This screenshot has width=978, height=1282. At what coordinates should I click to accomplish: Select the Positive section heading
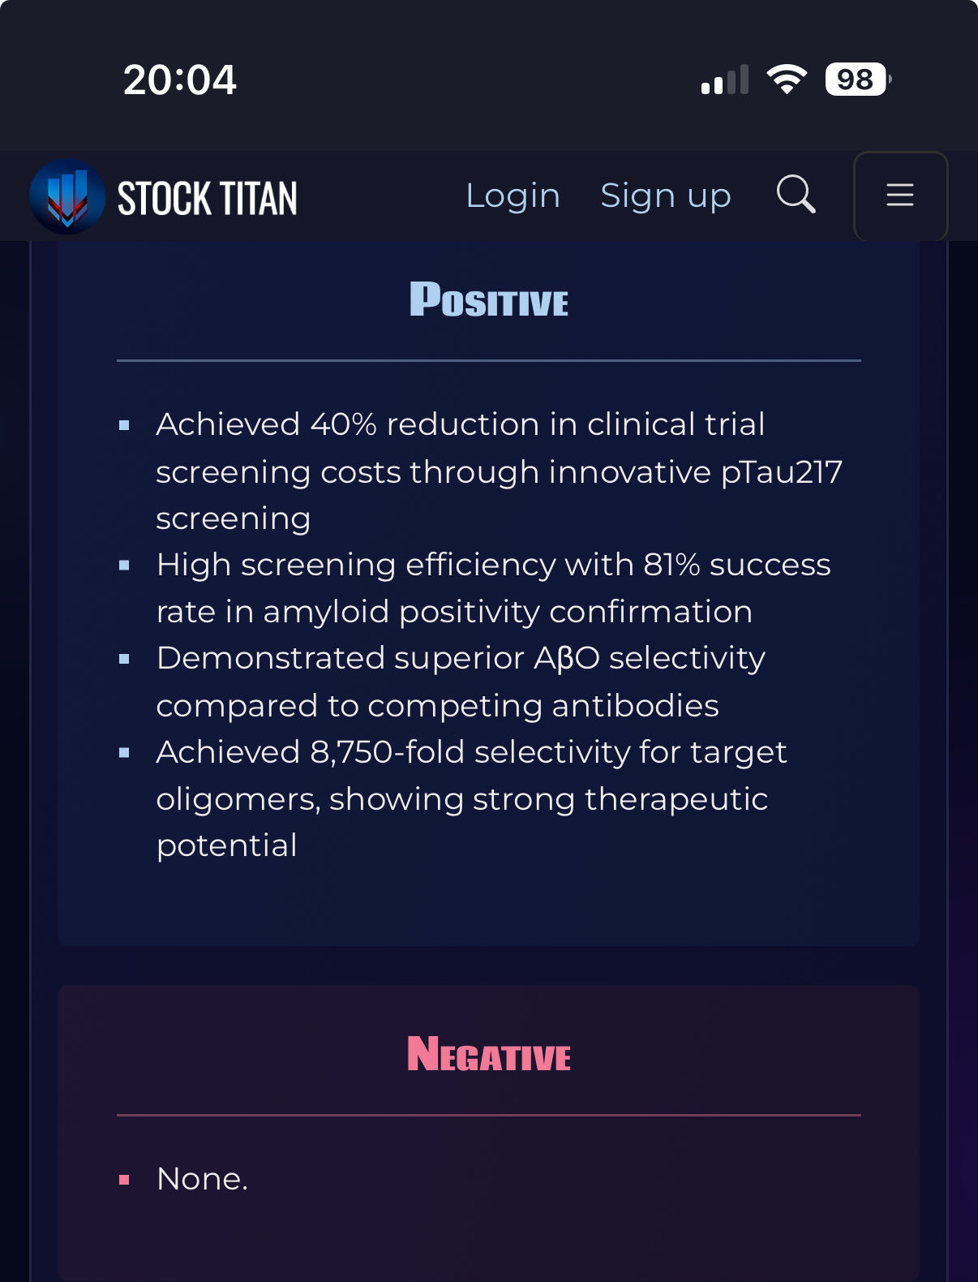(489, 299)
